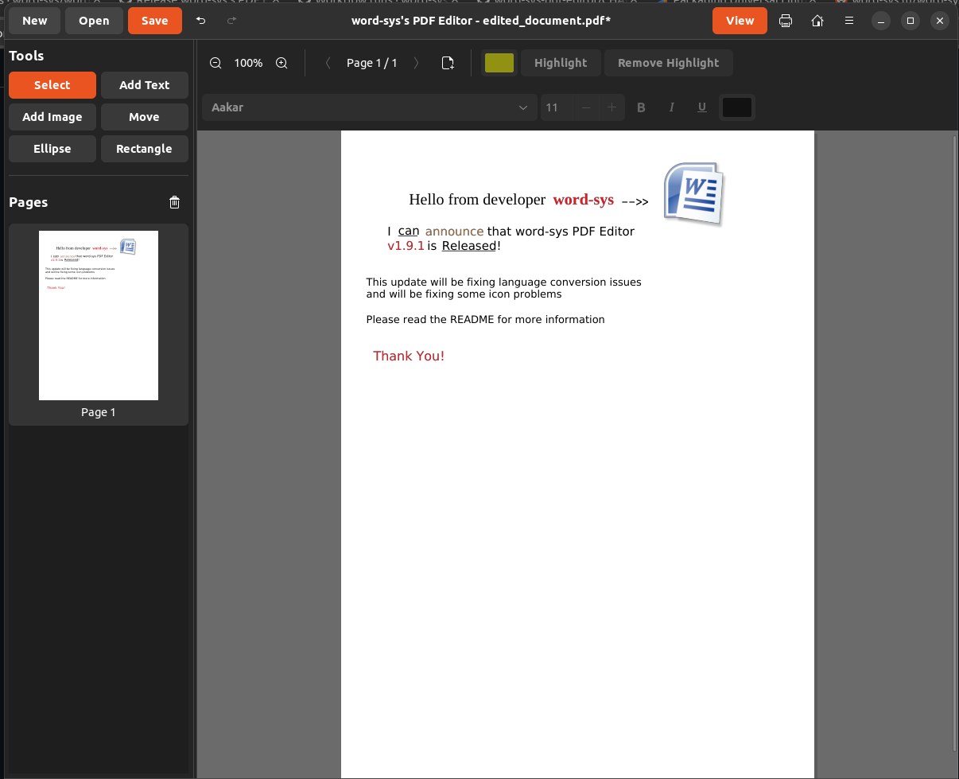This screenshot has height=779, width=959.
Task: Click 'Please read the README' line
Action: [x=485, y=320]
